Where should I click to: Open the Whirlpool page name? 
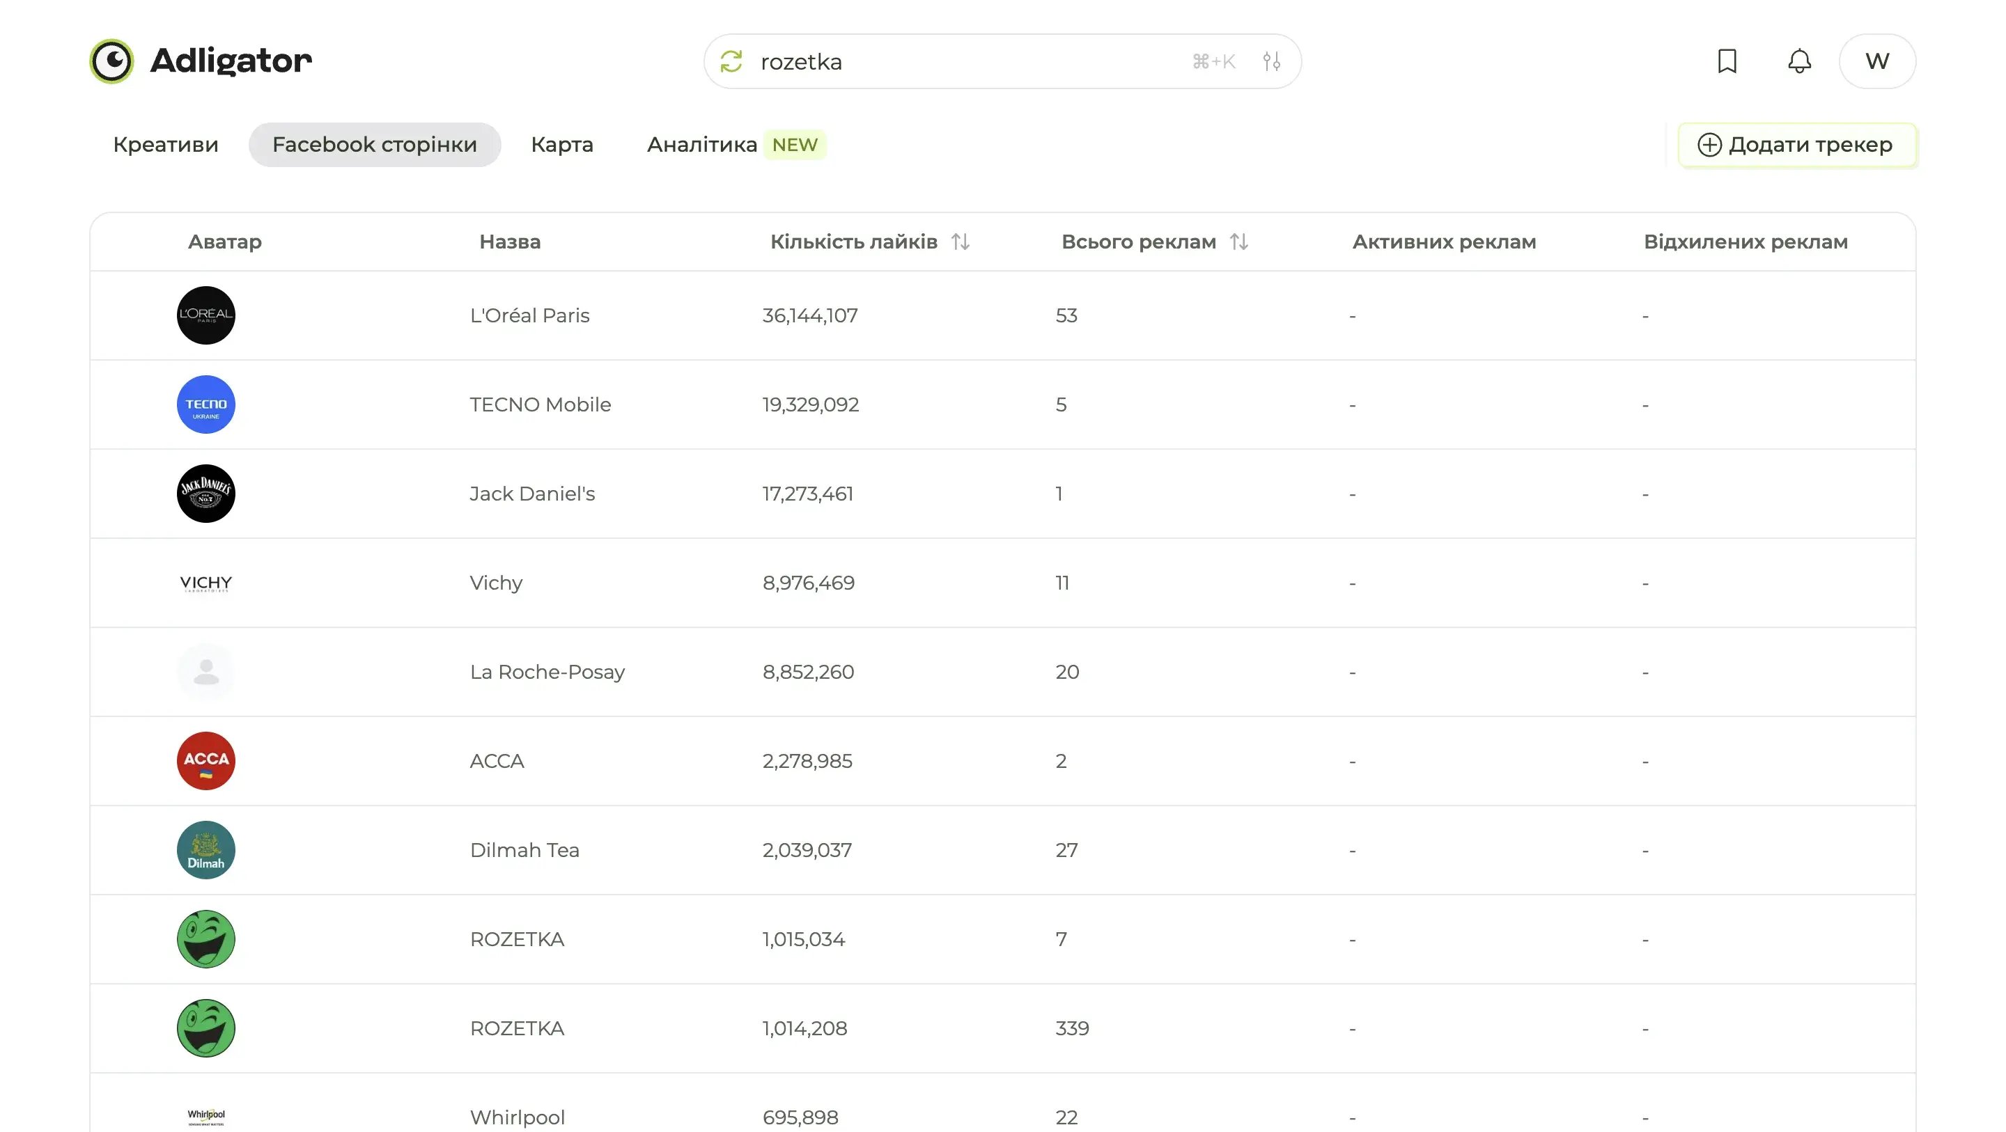click(x=517, y=1117)
